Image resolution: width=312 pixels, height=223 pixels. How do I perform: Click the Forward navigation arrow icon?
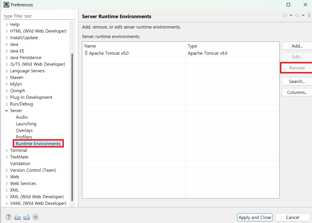click(x=297, y=15)
